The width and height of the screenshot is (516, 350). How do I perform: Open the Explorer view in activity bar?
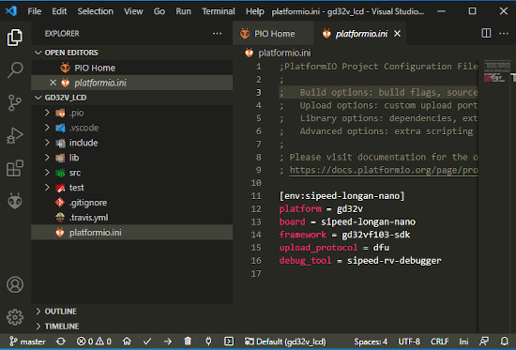tap(15, 38)
